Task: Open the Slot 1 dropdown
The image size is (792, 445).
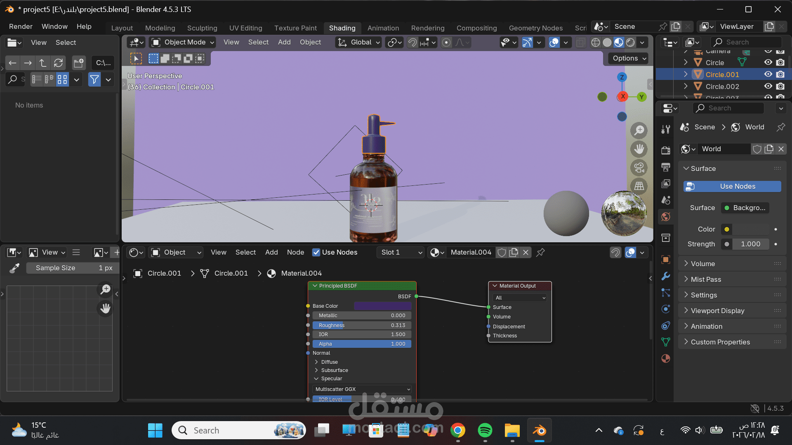Action: 401,252
